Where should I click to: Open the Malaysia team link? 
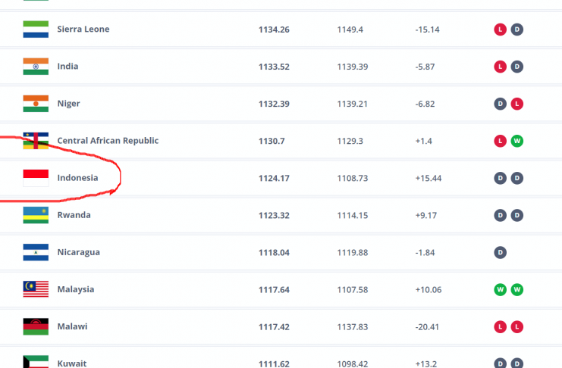pyautogui.click(x=76, y=289)
